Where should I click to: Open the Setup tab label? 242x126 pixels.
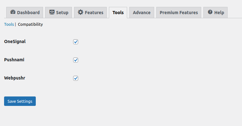62,13
